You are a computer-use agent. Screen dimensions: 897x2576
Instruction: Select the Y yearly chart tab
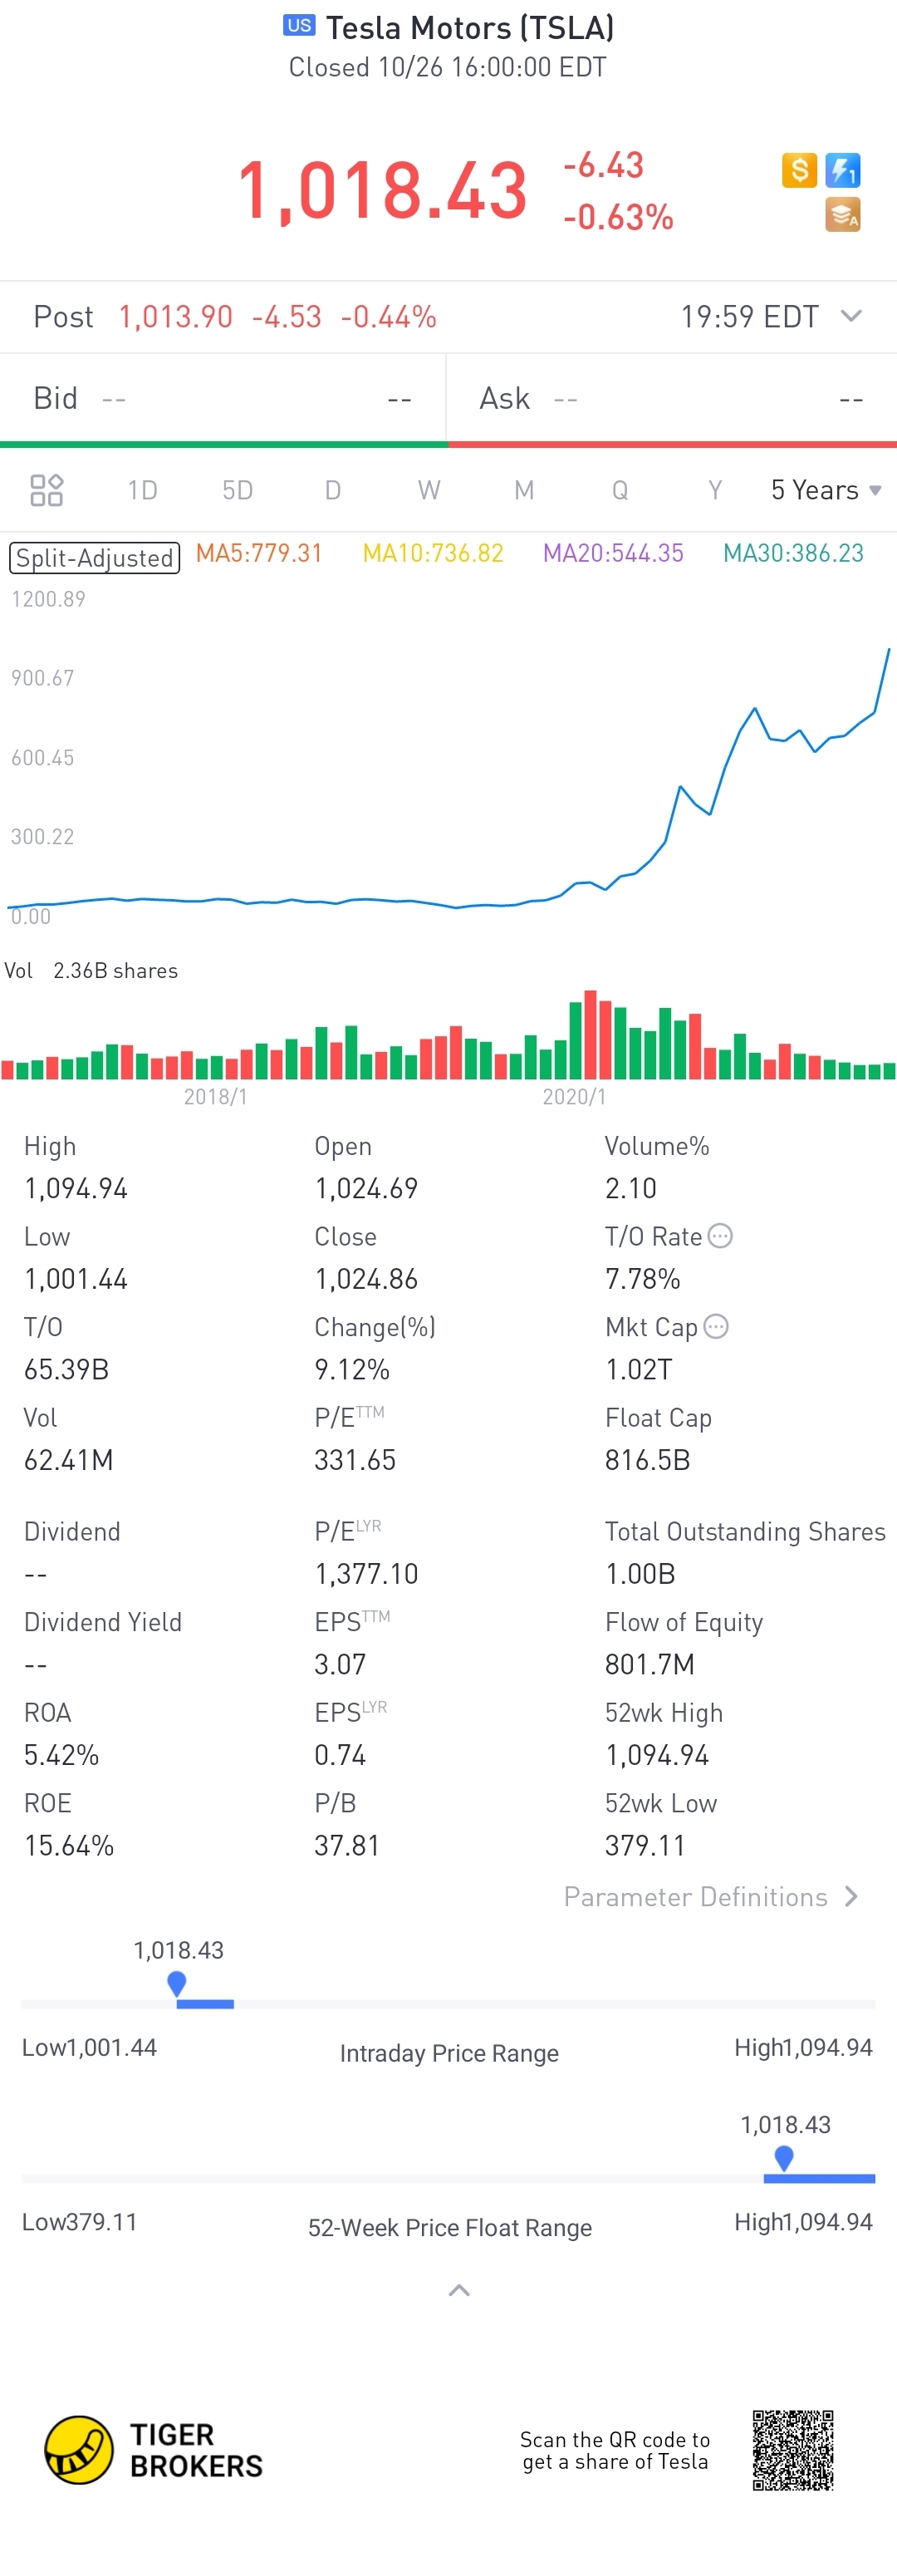pos(715,490)
